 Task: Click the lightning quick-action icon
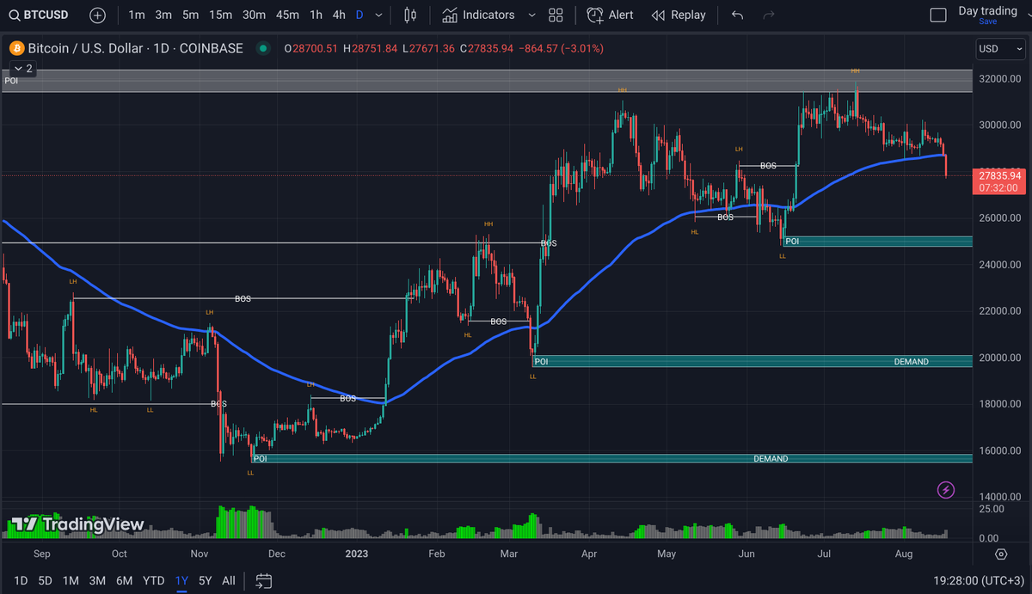pos(946,490)
